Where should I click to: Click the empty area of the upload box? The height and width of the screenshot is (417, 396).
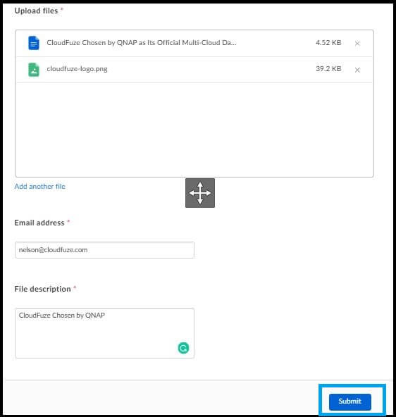click(x=194, y=130)
